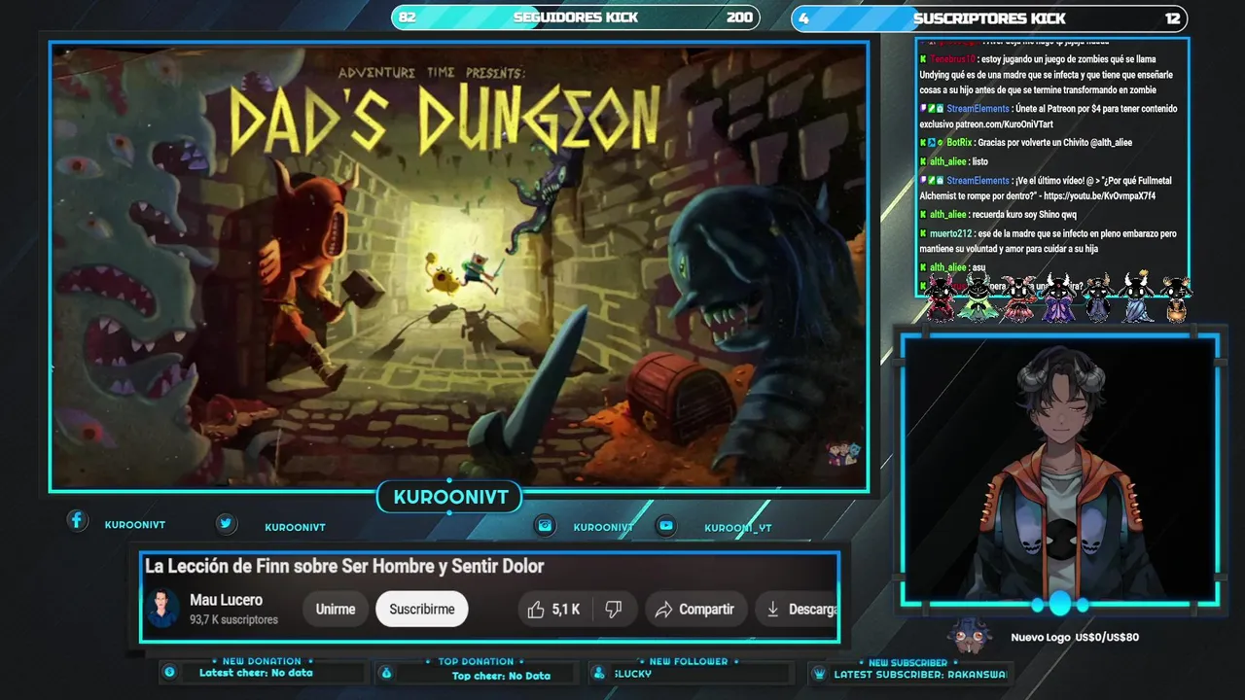1245x700 pixels.
Task: Click the "LATEST SUBSCRIBER: RAKANSWA" text
Action: click(x=919, y=674)
